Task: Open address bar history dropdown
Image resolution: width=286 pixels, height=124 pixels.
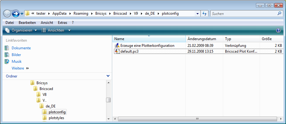Action: click(x=197, y=14)
